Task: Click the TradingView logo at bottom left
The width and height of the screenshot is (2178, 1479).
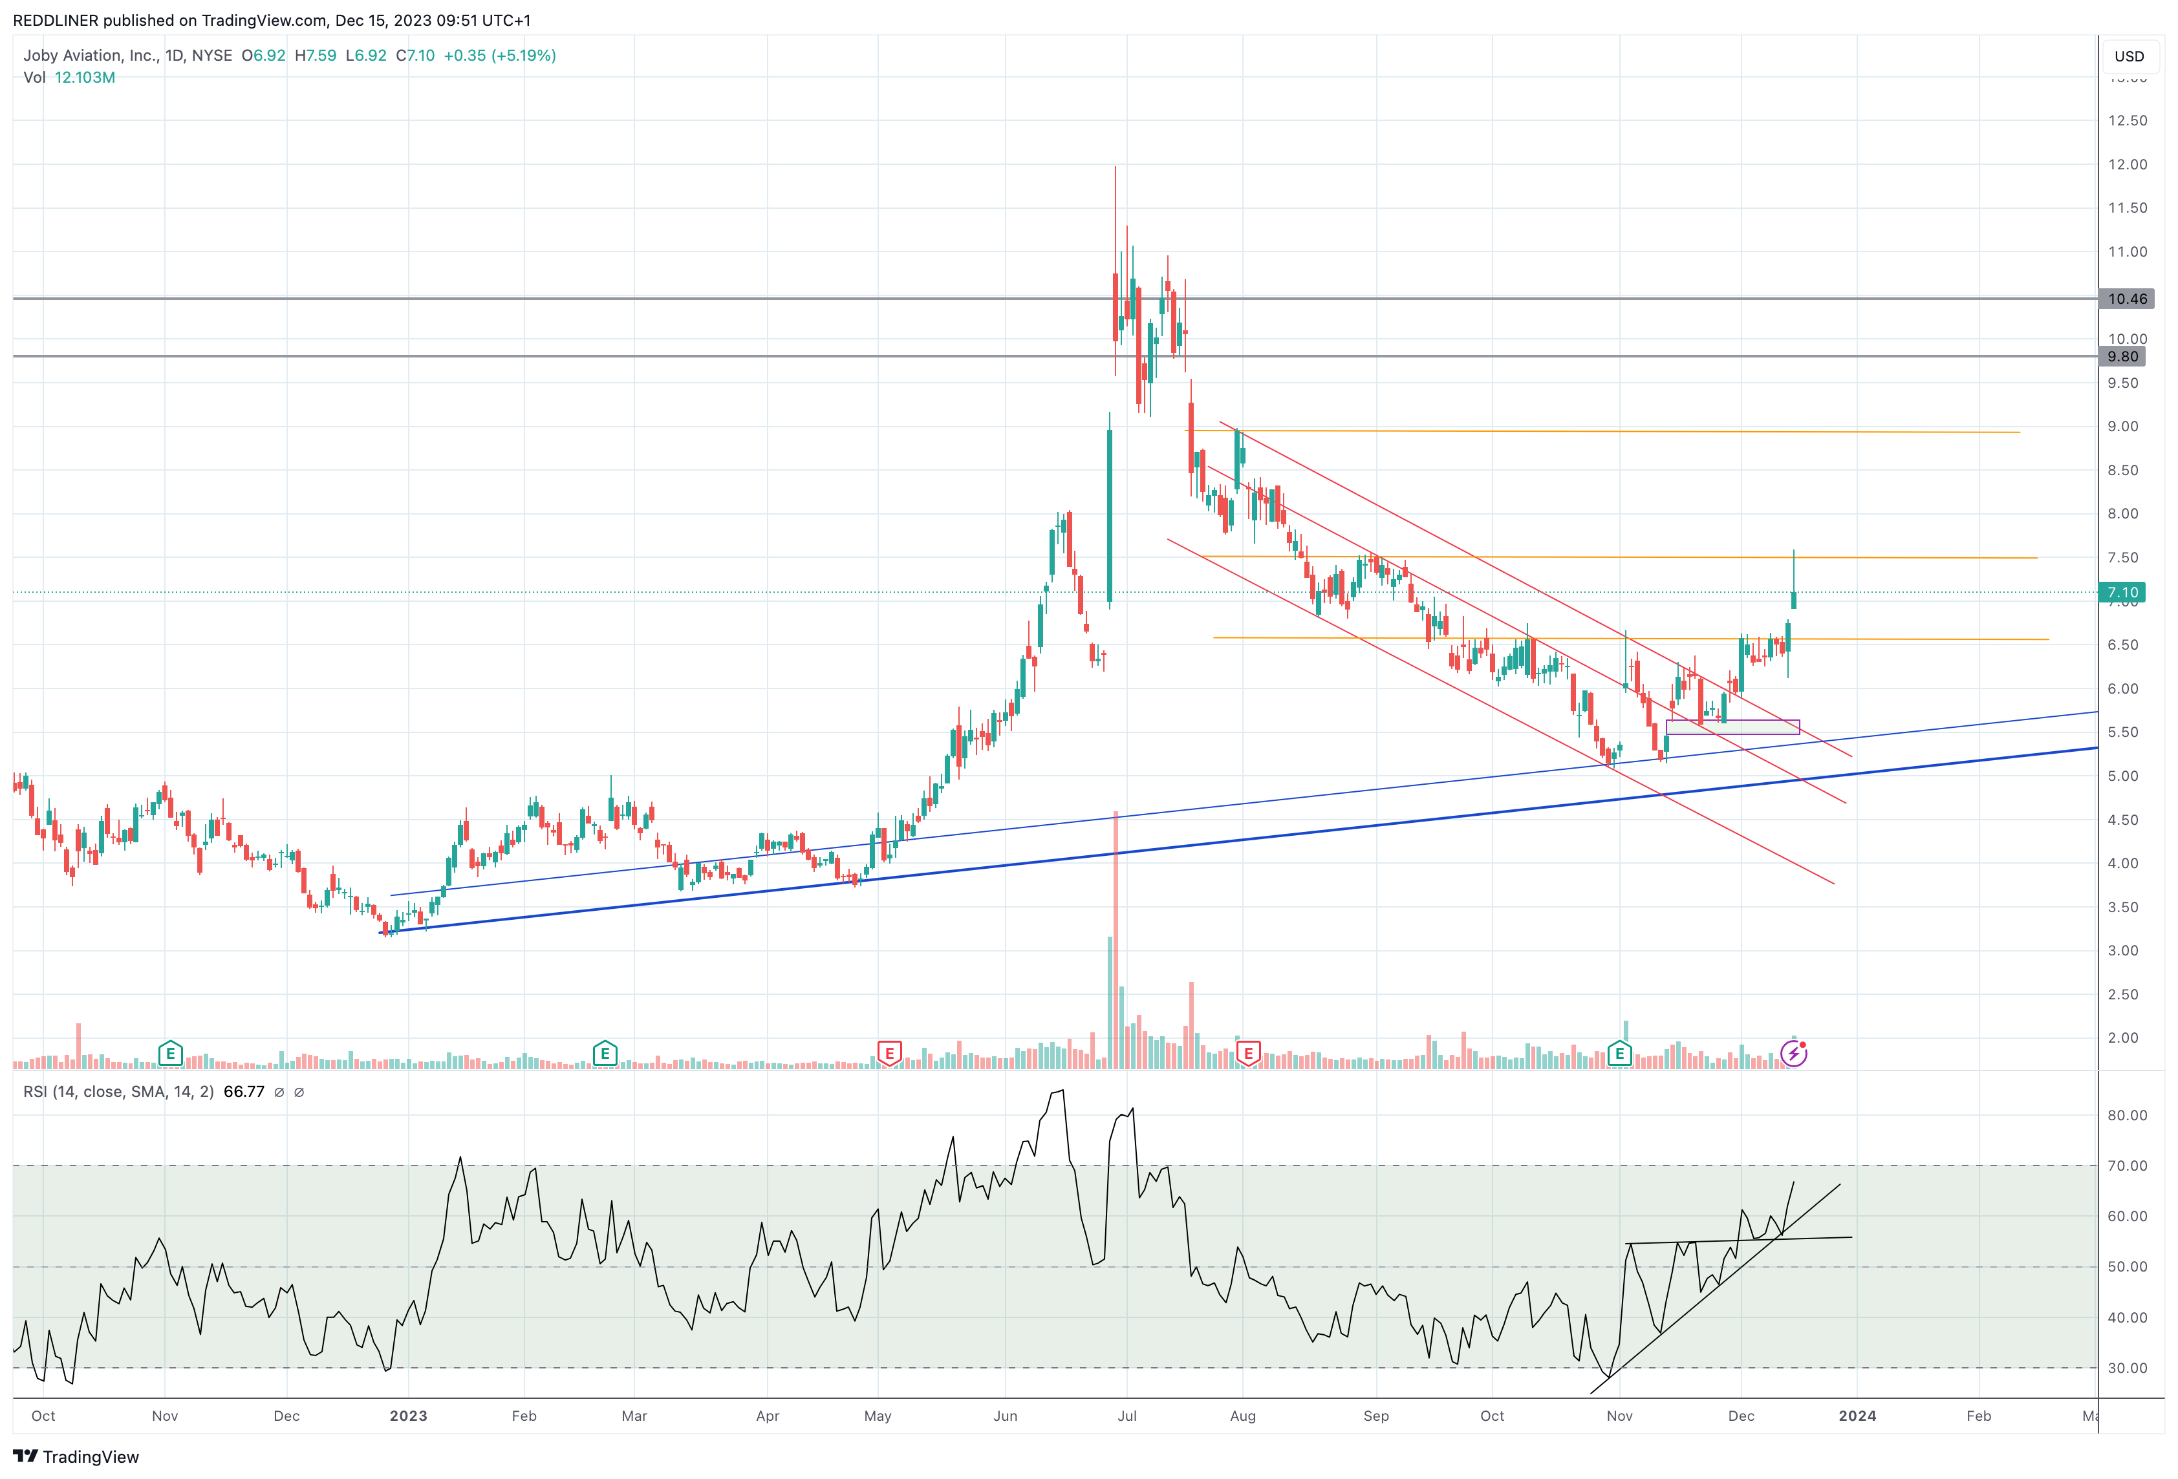Action: pyautogui.click(x=76, y=1456)
